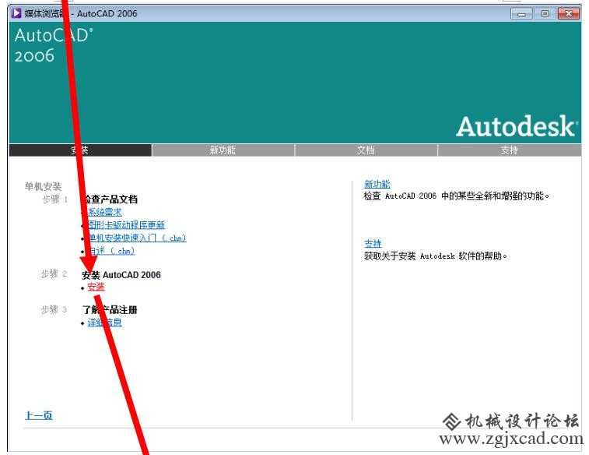
Task: Open the 新功能 link in right panel
Action: (x=377, y=184)
